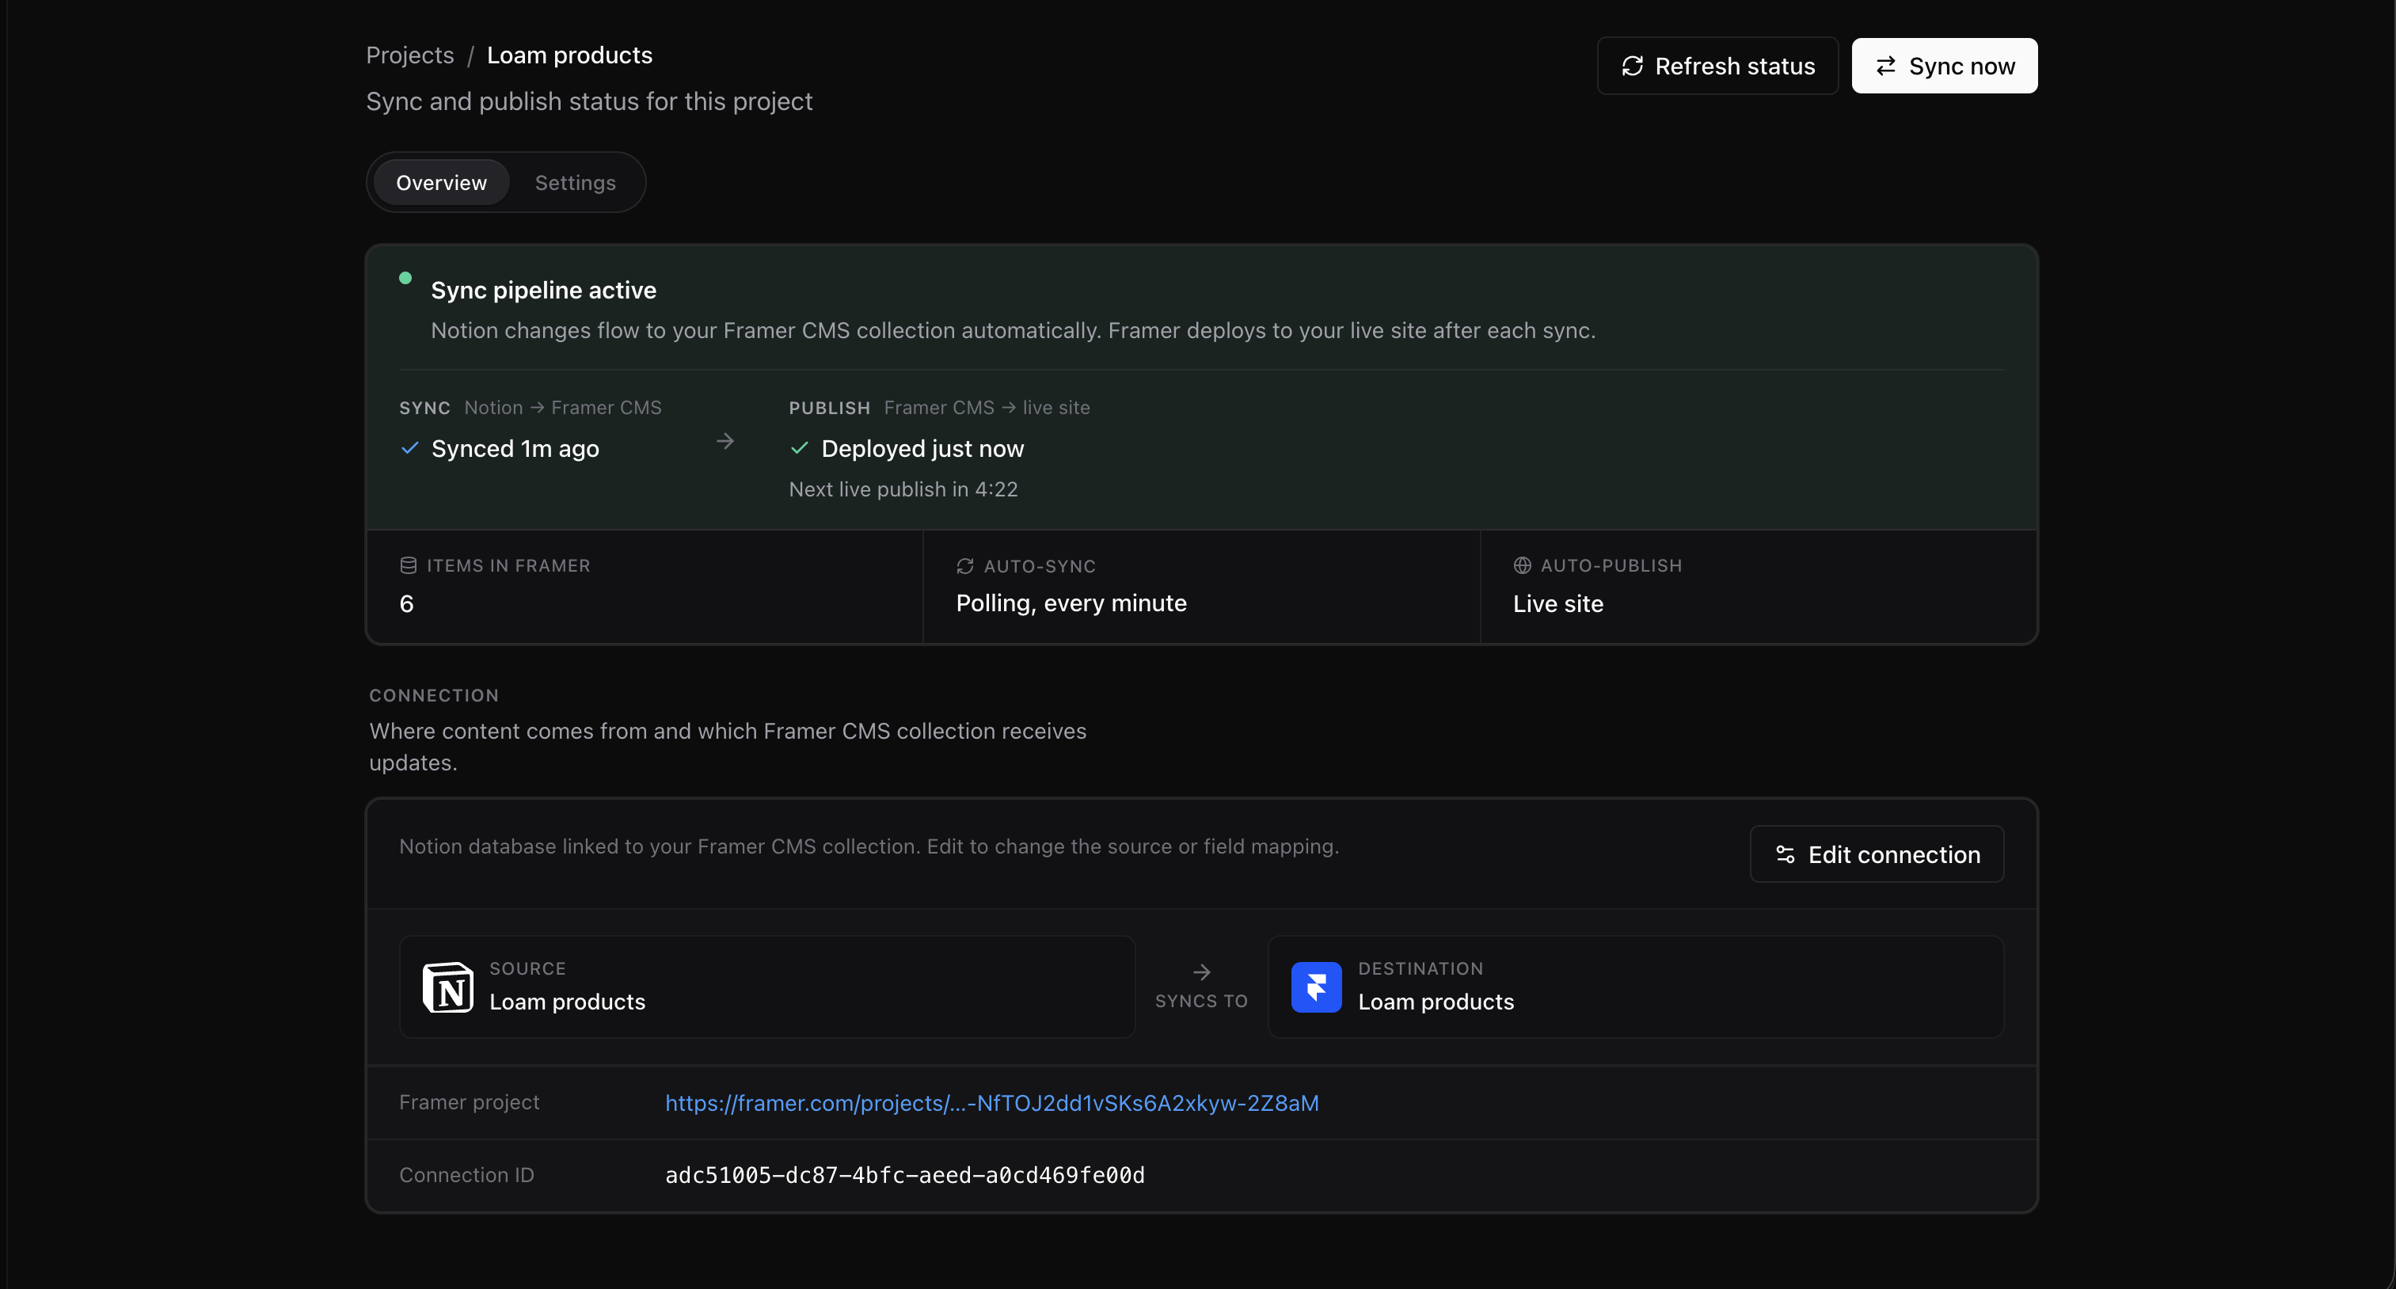Image resolution: width=2396 pixels, height=1289 pixels.
Task: Click the Deployed just now status text
Action: (x=922, y=448)
